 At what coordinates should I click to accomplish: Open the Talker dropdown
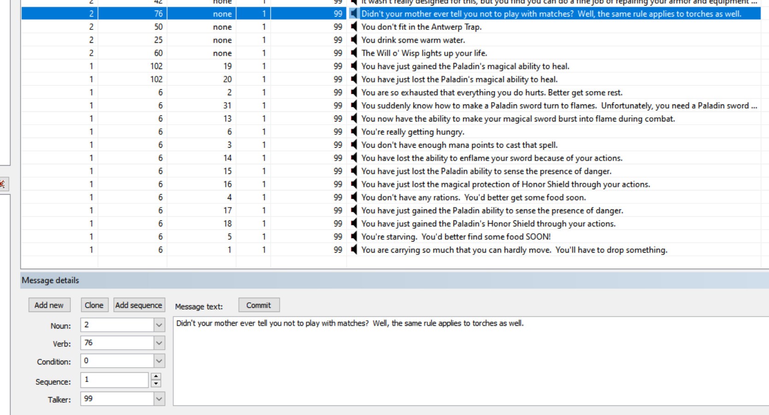point(159,399)
